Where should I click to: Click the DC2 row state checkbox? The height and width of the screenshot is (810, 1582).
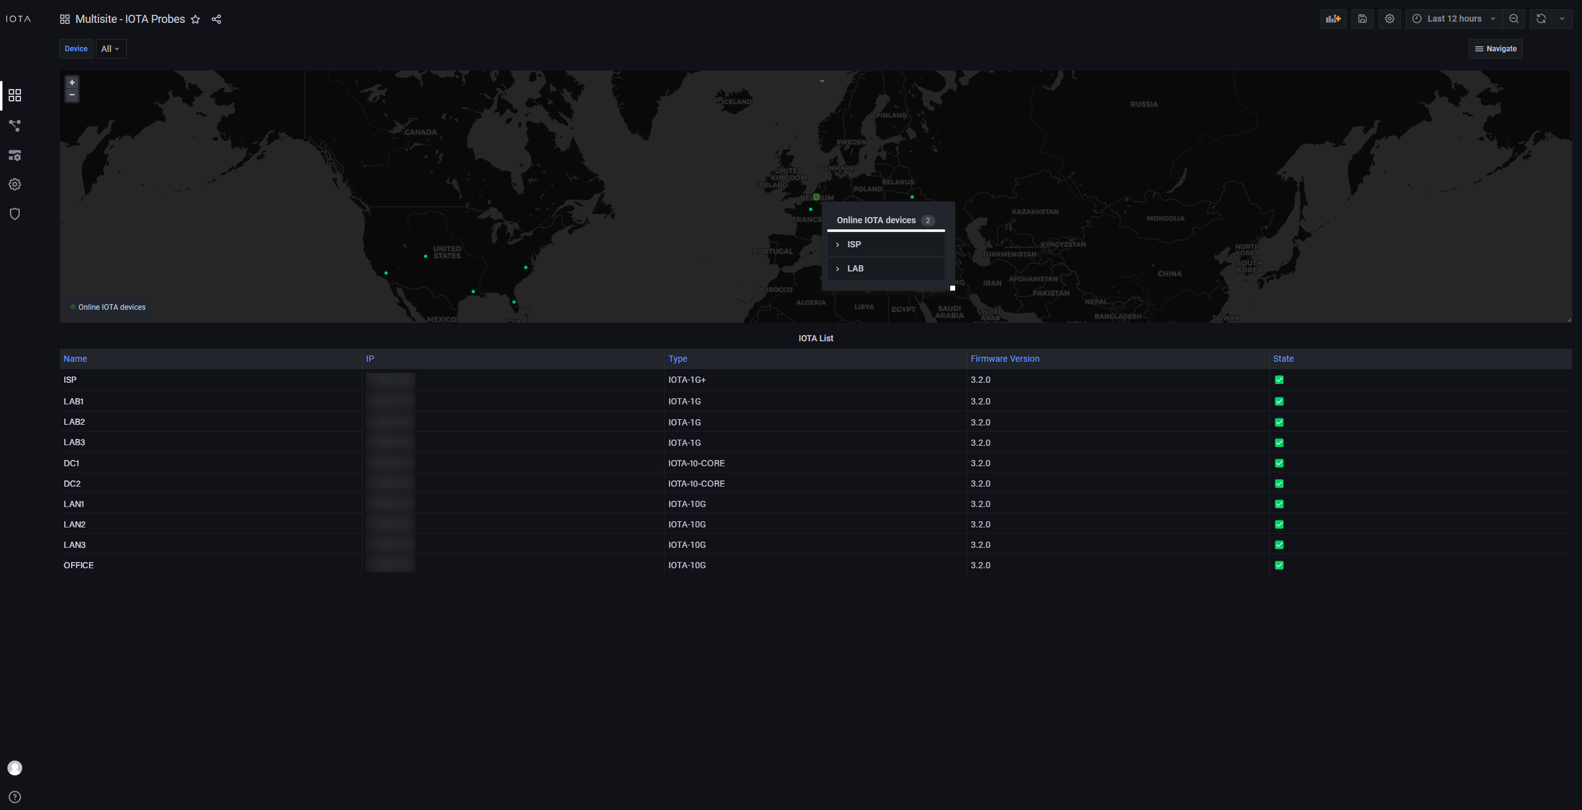click(1279, 484)
